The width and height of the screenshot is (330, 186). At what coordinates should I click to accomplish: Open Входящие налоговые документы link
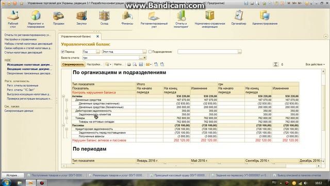tap(29, 69)
